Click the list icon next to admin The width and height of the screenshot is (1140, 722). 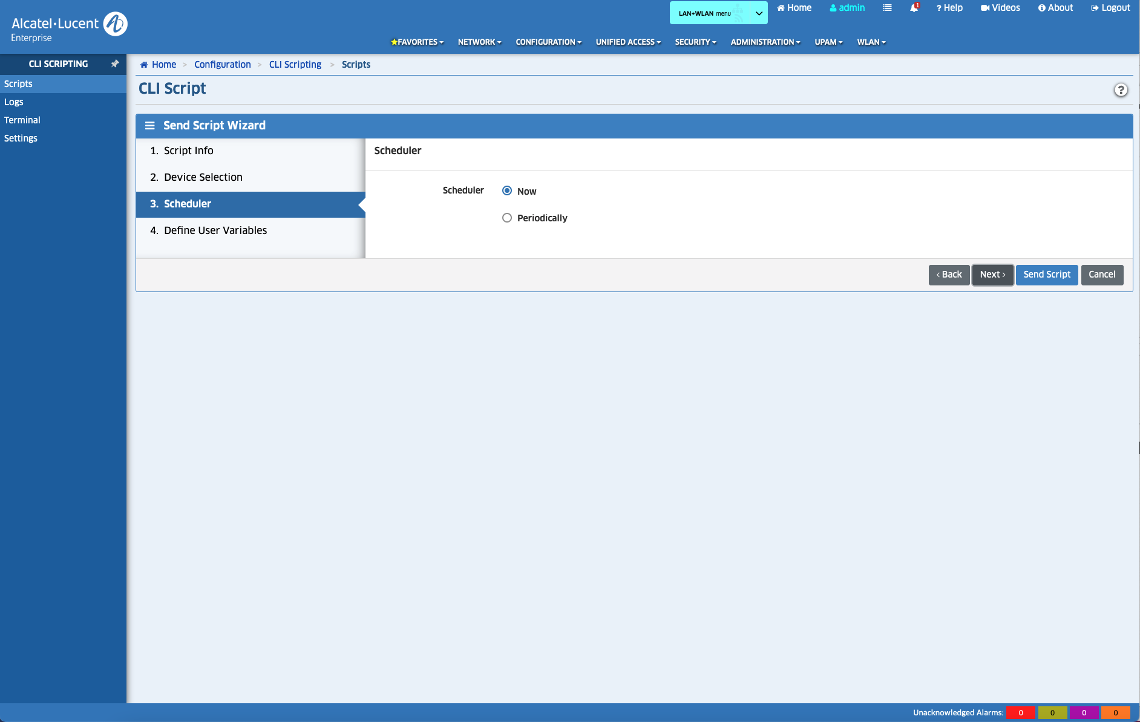pyautogui.click(x=887, y=8)
